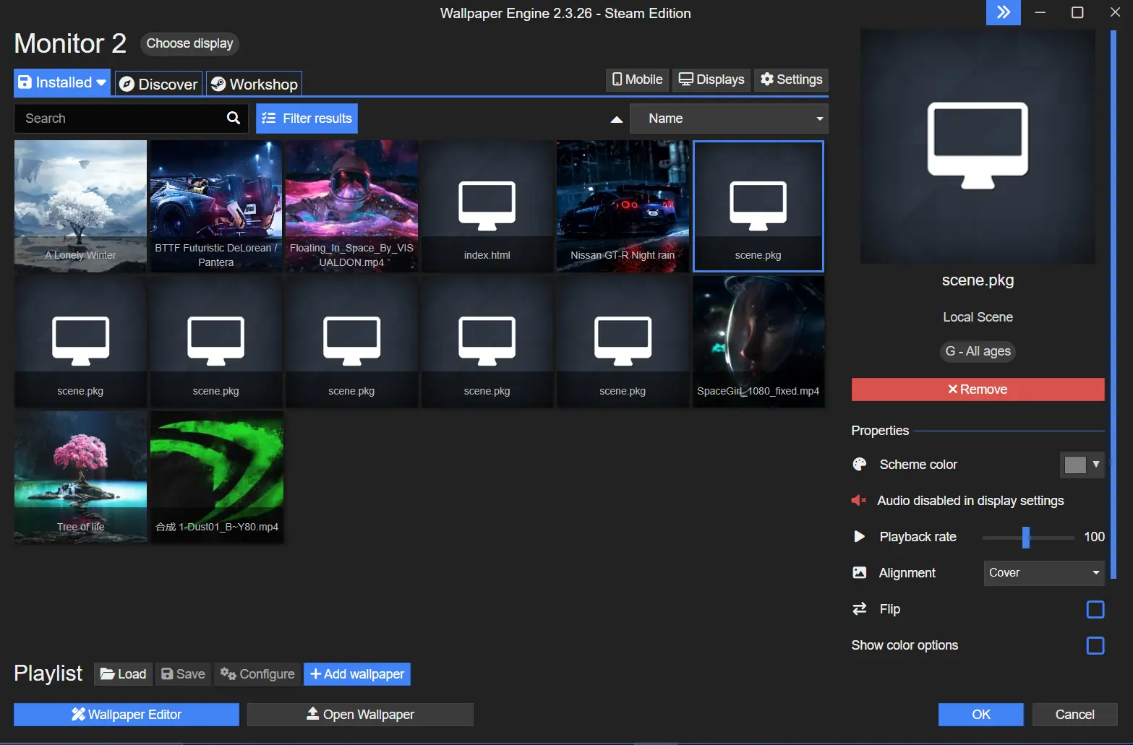Load a saved playlist

[123, 674]
